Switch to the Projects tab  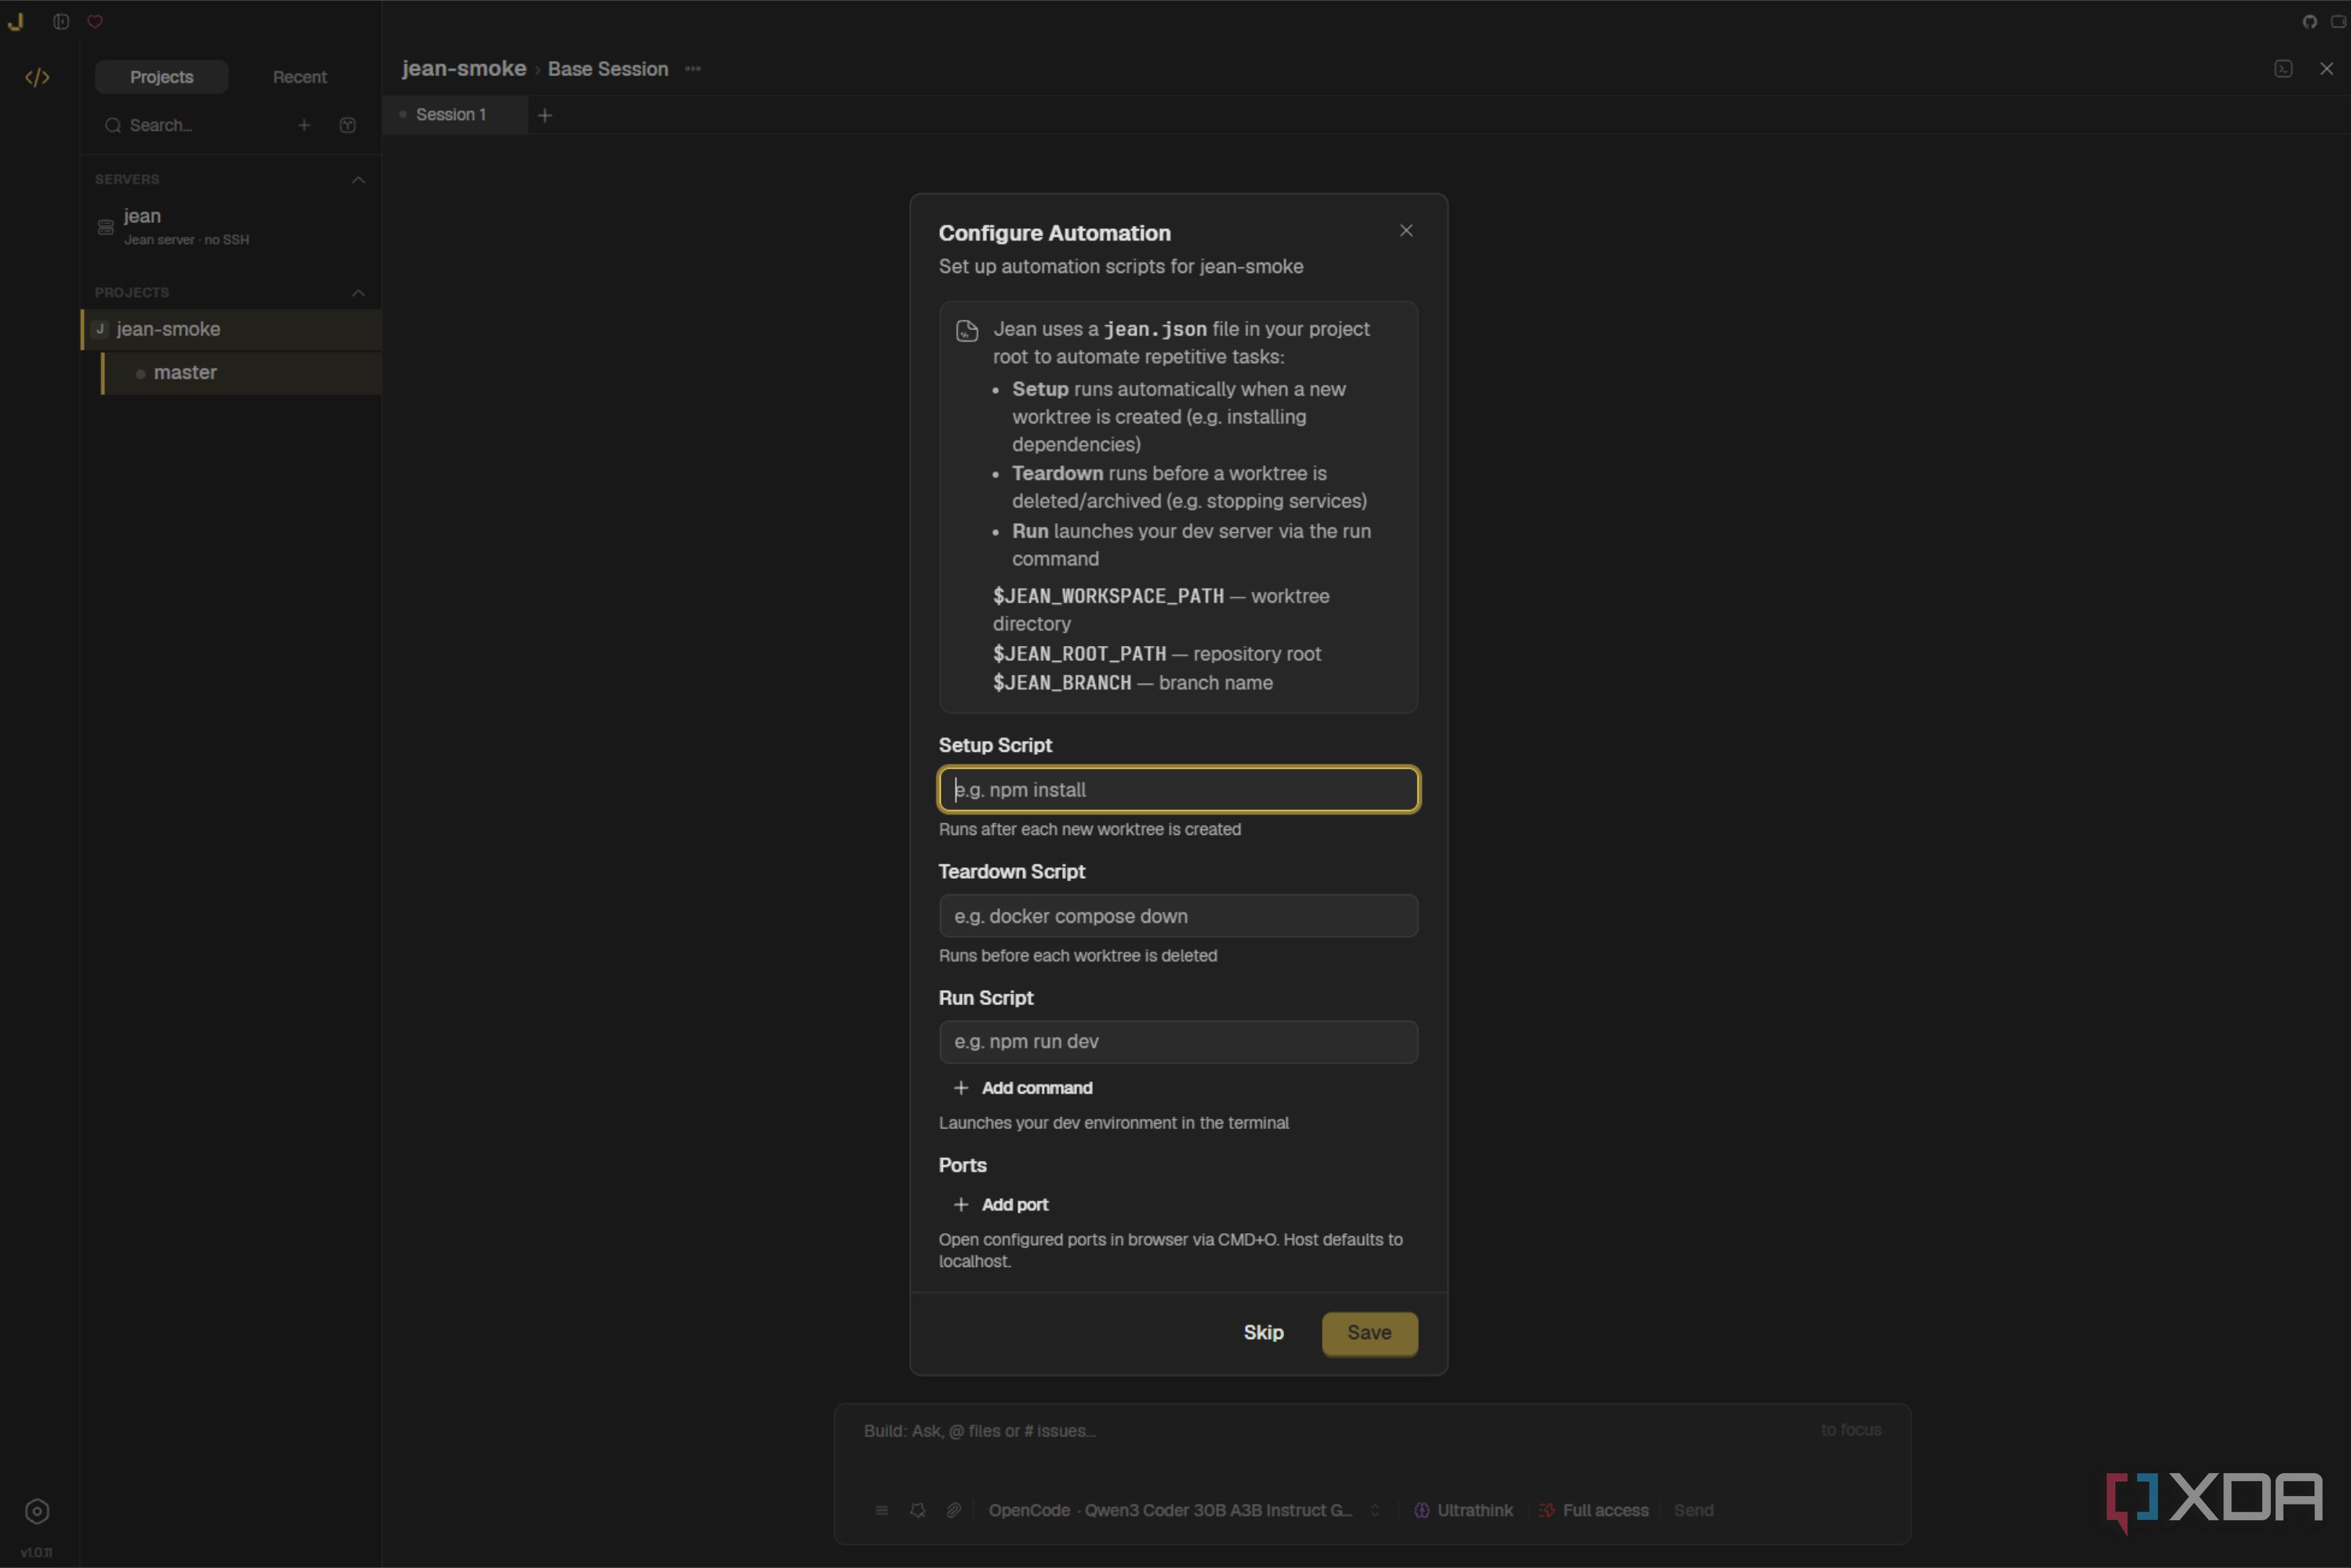161,77
